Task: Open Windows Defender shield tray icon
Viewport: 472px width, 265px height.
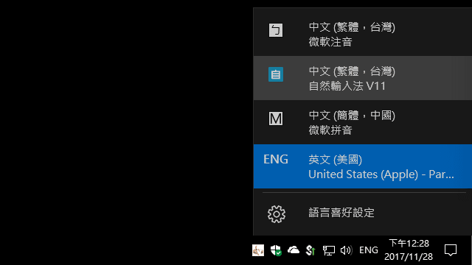Action: (276, 250)
